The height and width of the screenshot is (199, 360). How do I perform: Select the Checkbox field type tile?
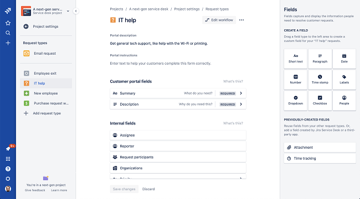(320, 101)
